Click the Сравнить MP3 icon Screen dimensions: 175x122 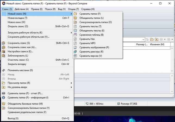[x=75, y=43]
